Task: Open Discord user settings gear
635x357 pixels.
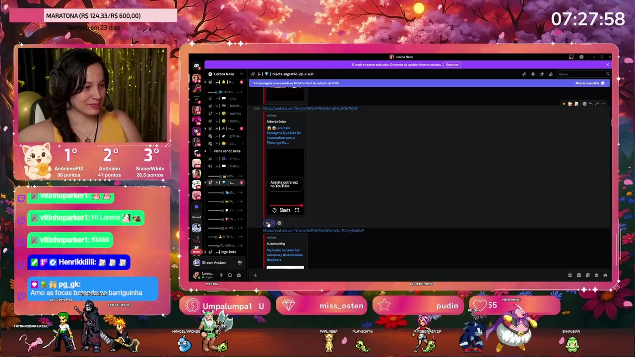Action: point(239,275)
